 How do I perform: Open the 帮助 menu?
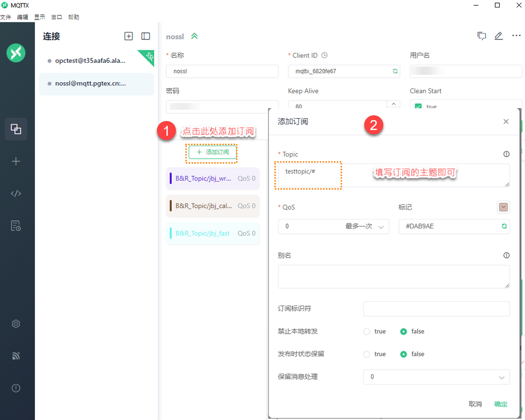click(x=73, y=17)
